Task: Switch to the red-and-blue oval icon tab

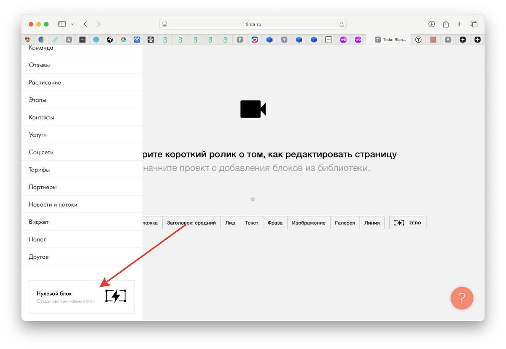Action: coord(255,40)
